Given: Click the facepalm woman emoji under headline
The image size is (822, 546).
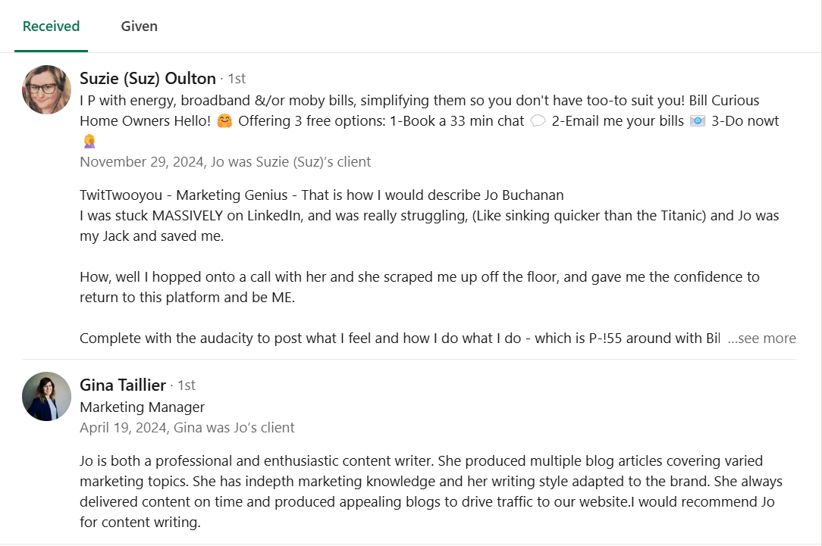Looking at the screenshot, I should click(89, 142).
